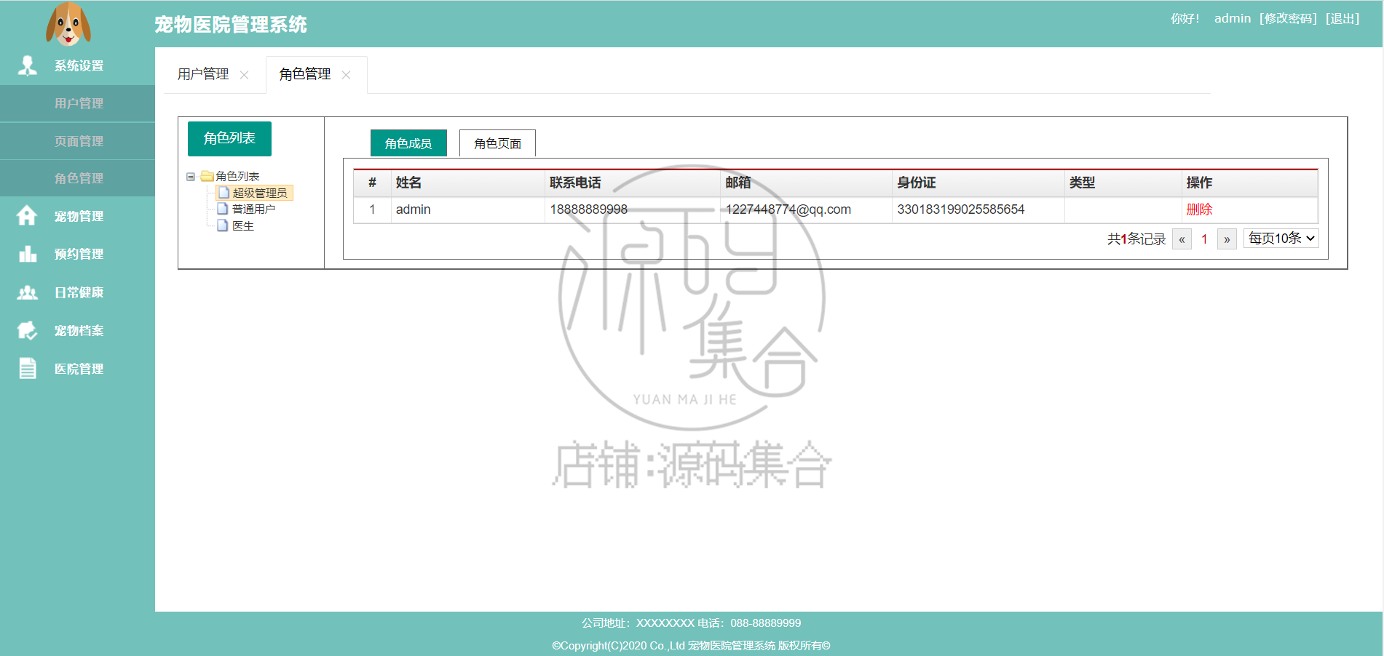The width and height of the screenshot is (1384, 656).
Task: Open the 每页10条 page size dropdown
Action: (x=1281, y=239)
